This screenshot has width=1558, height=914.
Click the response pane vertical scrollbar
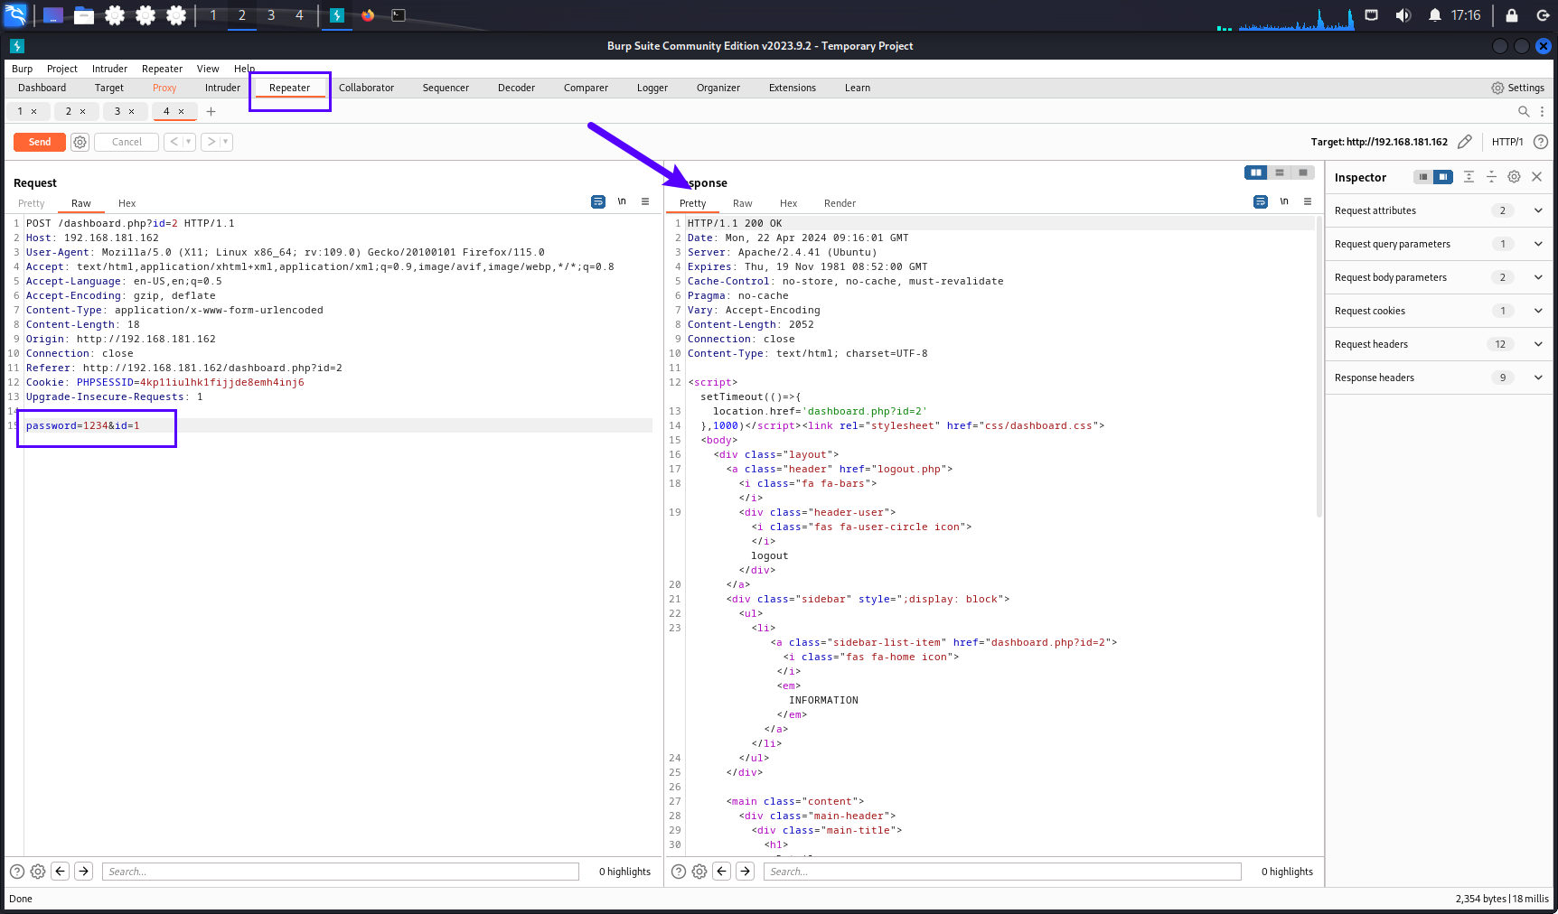pos(1319,366)
